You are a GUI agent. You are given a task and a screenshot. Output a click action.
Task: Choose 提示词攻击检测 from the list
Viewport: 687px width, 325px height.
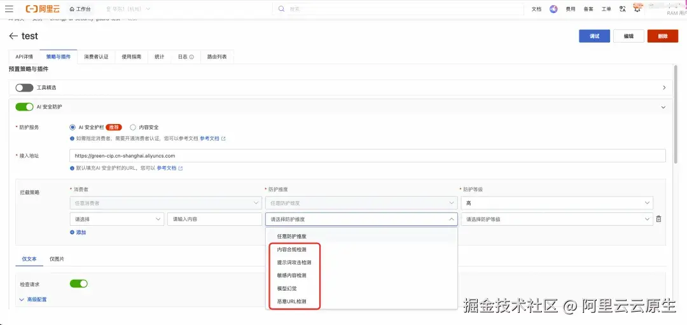click(x=361, y=263)
